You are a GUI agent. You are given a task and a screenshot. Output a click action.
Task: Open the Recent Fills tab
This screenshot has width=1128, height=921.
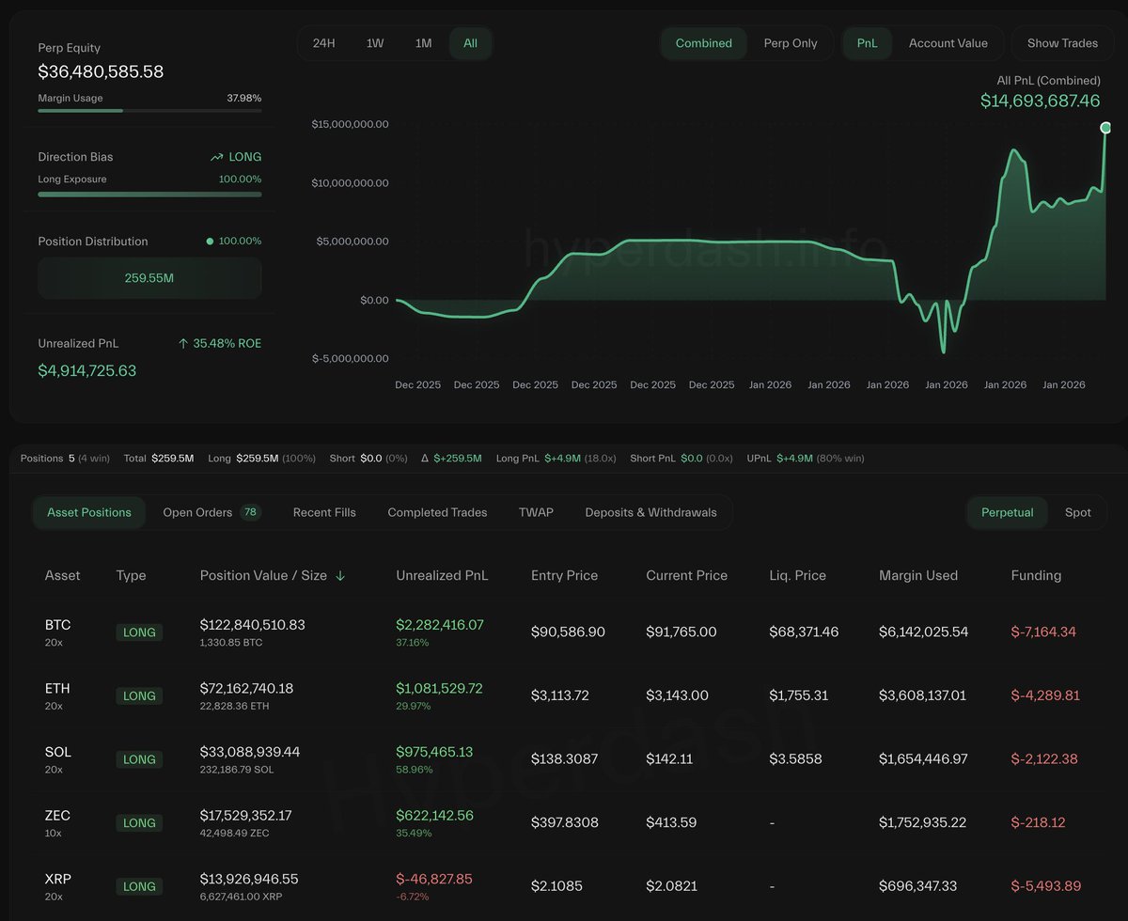click(324, 512)
